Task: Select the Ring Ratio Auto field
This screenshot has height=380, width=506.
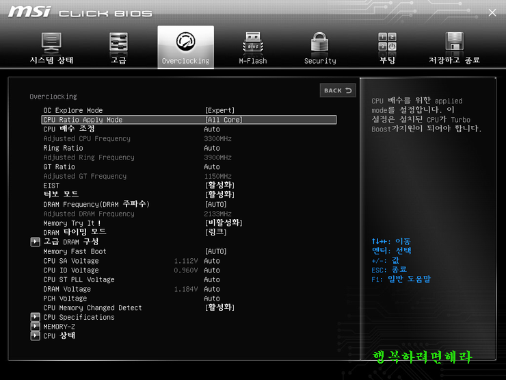Action: pyautogui.click(x=212, y=148)
